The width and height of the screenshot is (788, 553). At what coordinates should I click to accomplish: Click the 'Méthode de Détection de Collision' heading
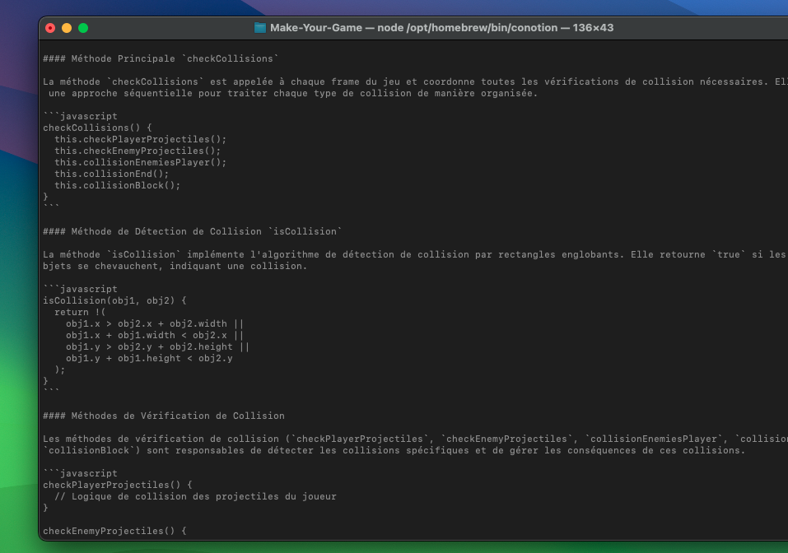(192, 231)
